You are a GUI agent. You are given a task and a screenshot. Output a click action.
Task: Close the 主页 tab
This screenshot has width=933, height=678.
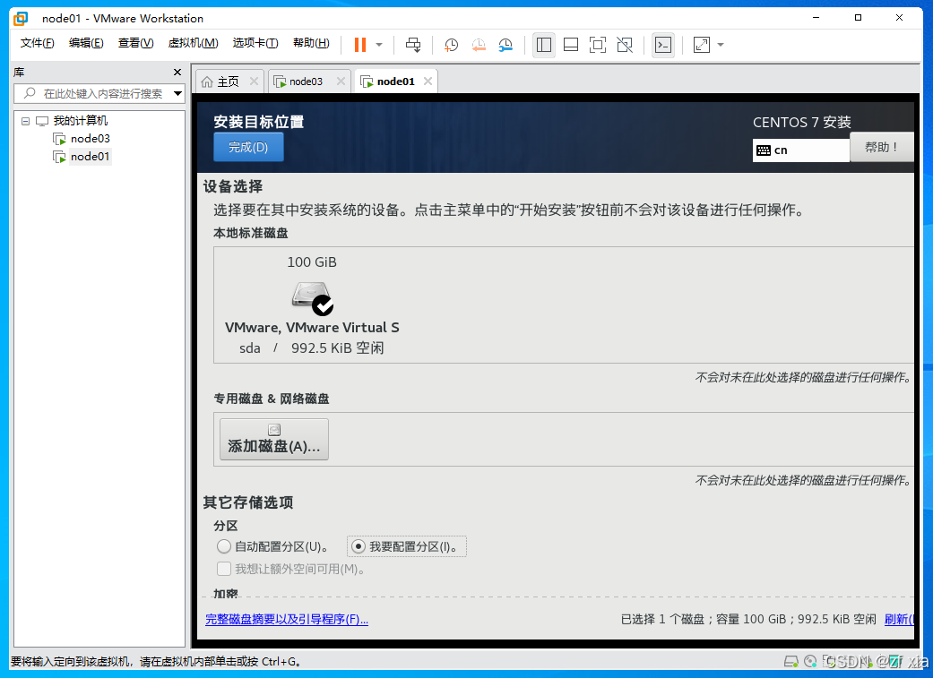click(254, 82)
